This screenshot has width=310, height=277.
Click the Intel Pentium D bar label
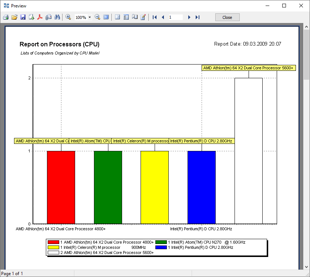click(202, 141)
